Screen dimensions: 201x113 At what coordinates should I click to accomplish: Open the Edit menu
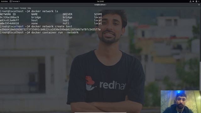tap(6, 8)
